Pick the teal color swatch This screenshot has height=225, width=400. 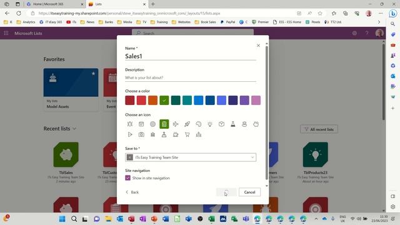point(187,100)
